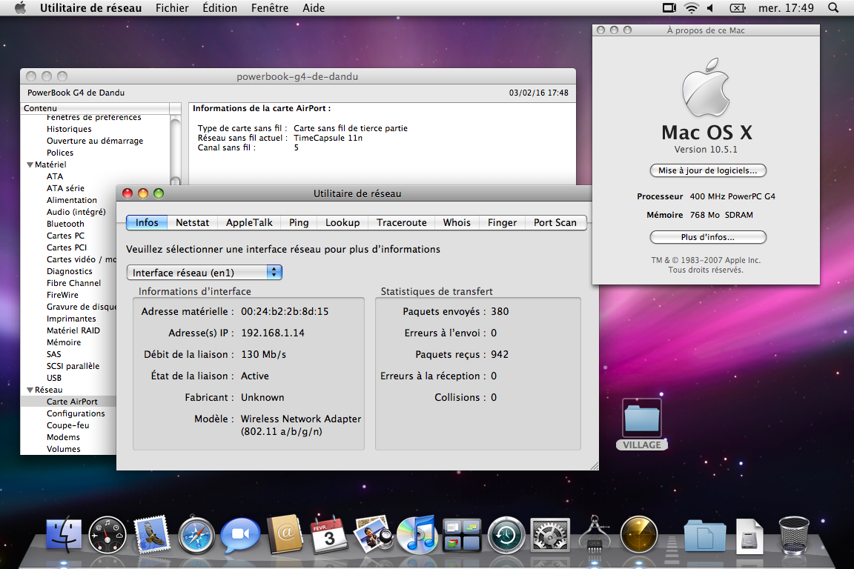Select Bluetooth in the Matériel list
Screen dimensions: 854x569
(65, 224)
